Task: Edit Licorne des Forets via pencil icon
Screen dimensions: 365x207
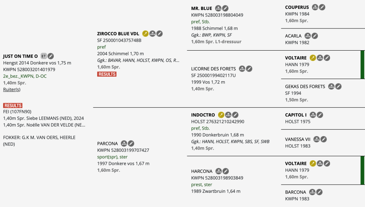Action: click(x=249, y=69)
